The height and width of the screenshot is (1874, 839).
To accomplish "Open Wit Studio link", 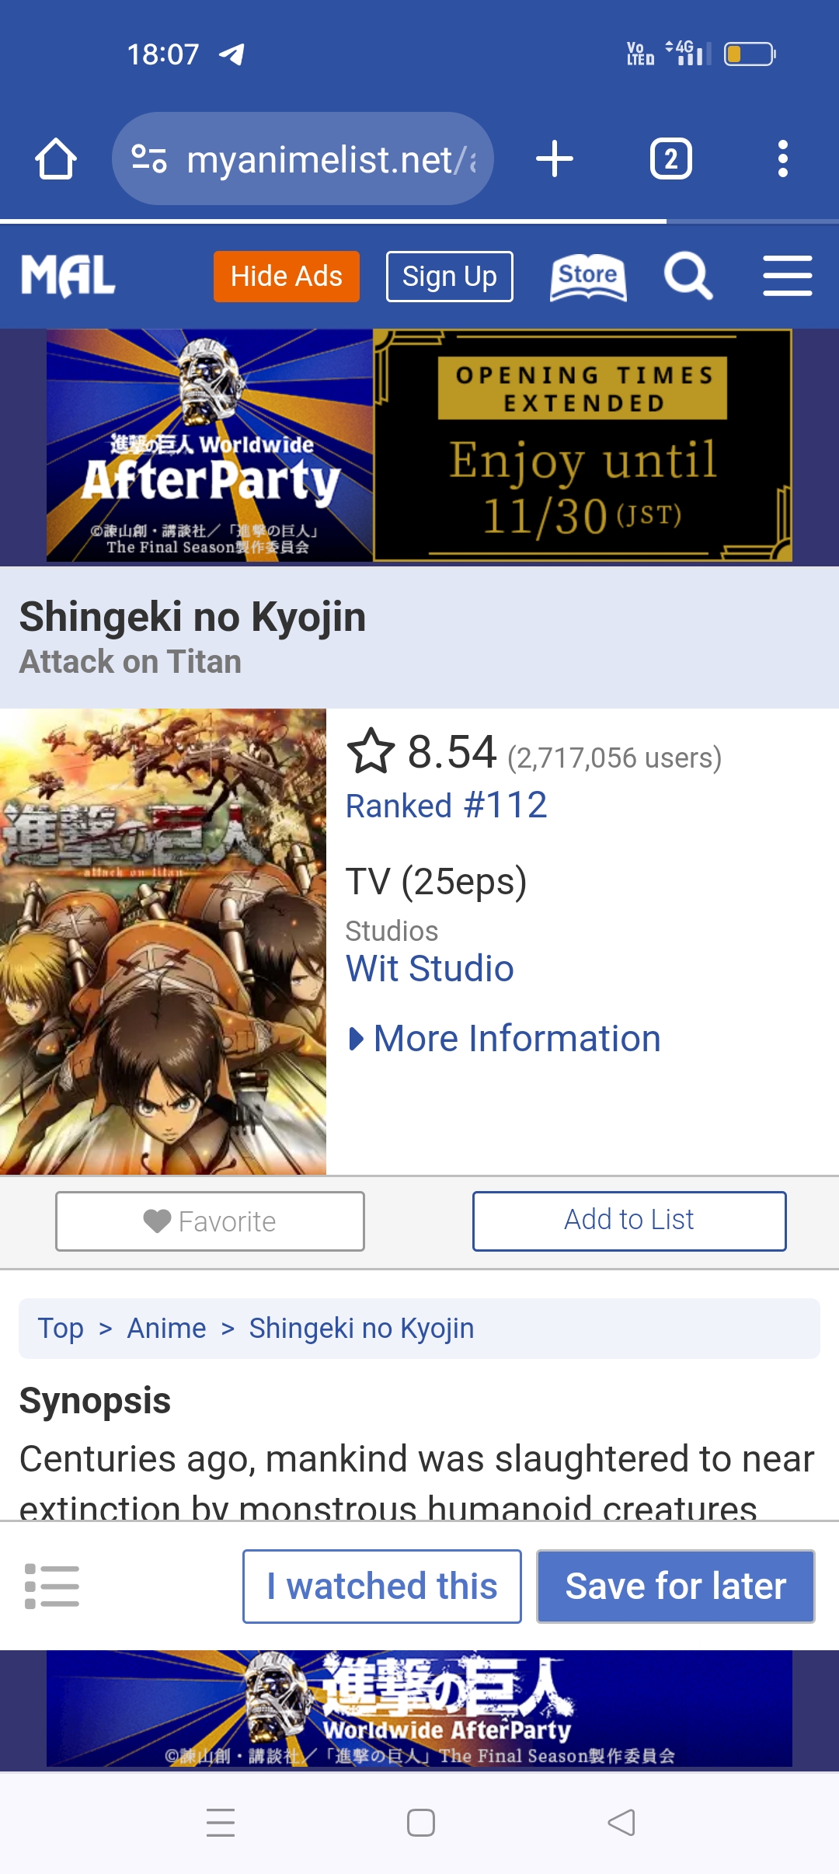I will 430,969.
